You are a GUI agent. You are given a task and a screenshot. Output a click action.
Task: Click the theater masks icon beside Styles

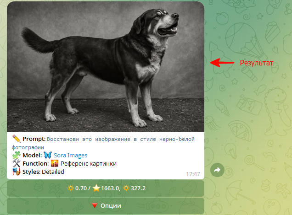[17, 172]
